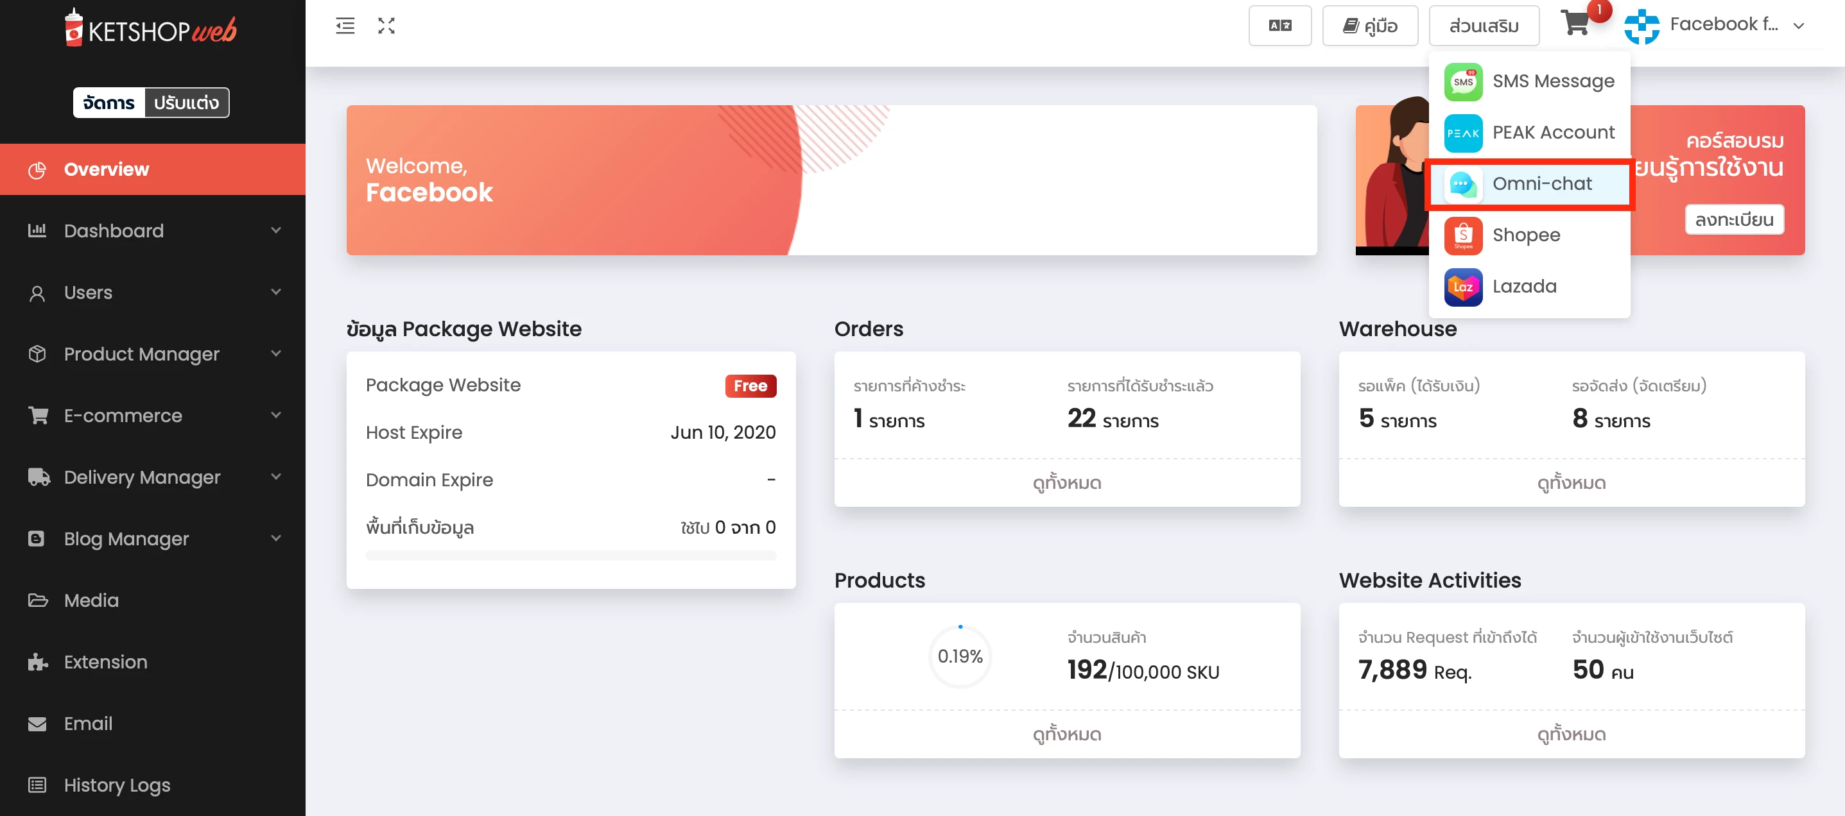Click the Users person icon
This screenshot has width=1845, height=816.
(x=37, y=293)
